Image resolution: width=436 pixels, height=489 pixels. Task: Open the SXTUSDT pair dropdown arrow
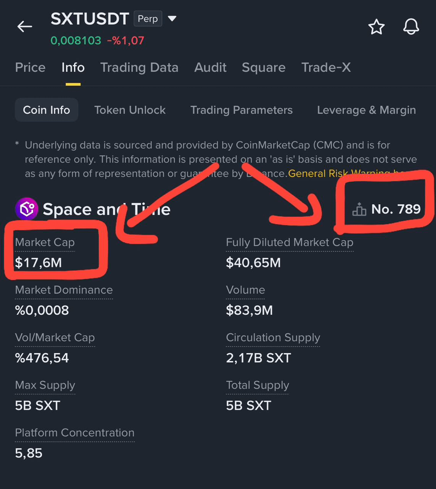[172, 18]
